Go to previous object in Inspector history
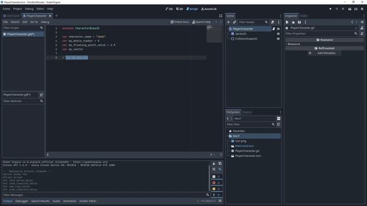Viewport: 367px width, 206px height. [x=352, y=22]
